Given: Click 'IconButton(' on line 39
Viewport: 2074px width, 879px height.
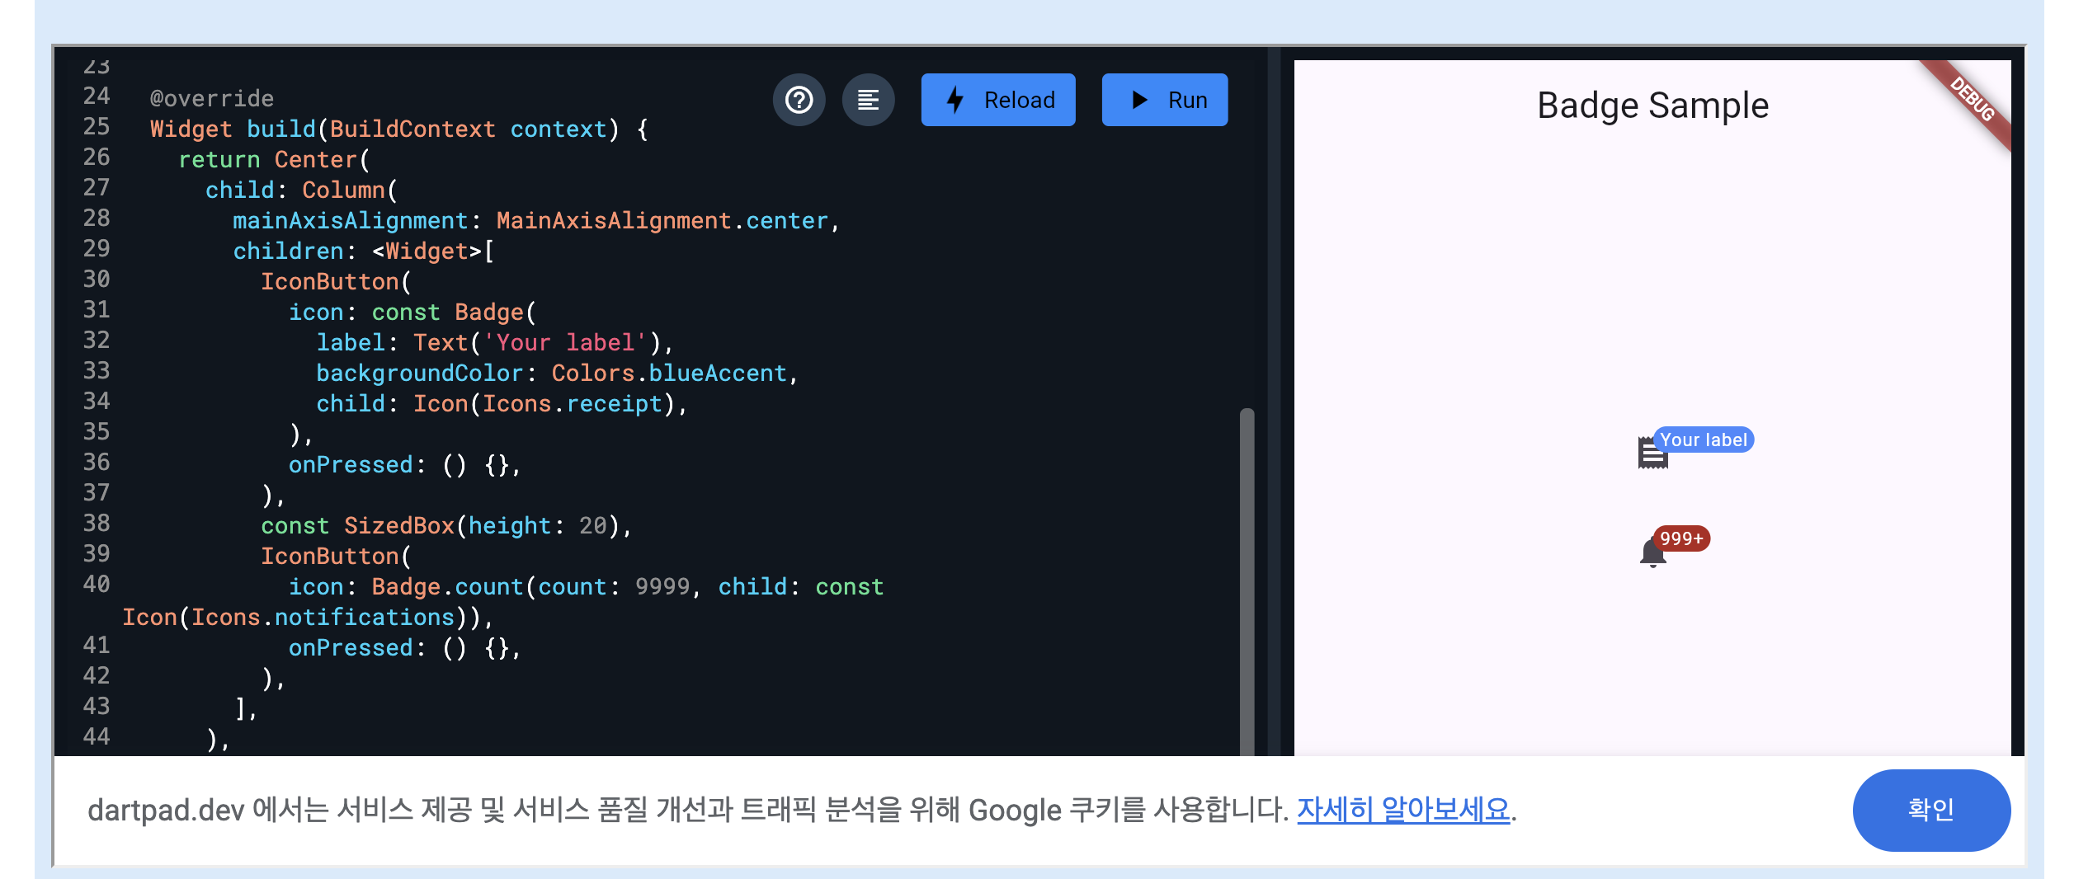Looking at the screenshot, I should 336,557.
